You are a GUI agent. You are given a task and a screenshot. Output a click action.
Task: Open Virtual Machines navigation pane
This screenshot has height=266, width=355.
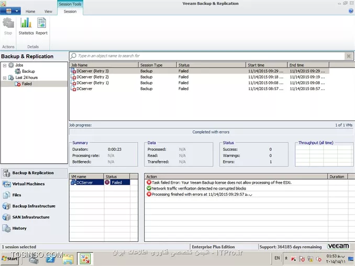click(x=34, y=184)
